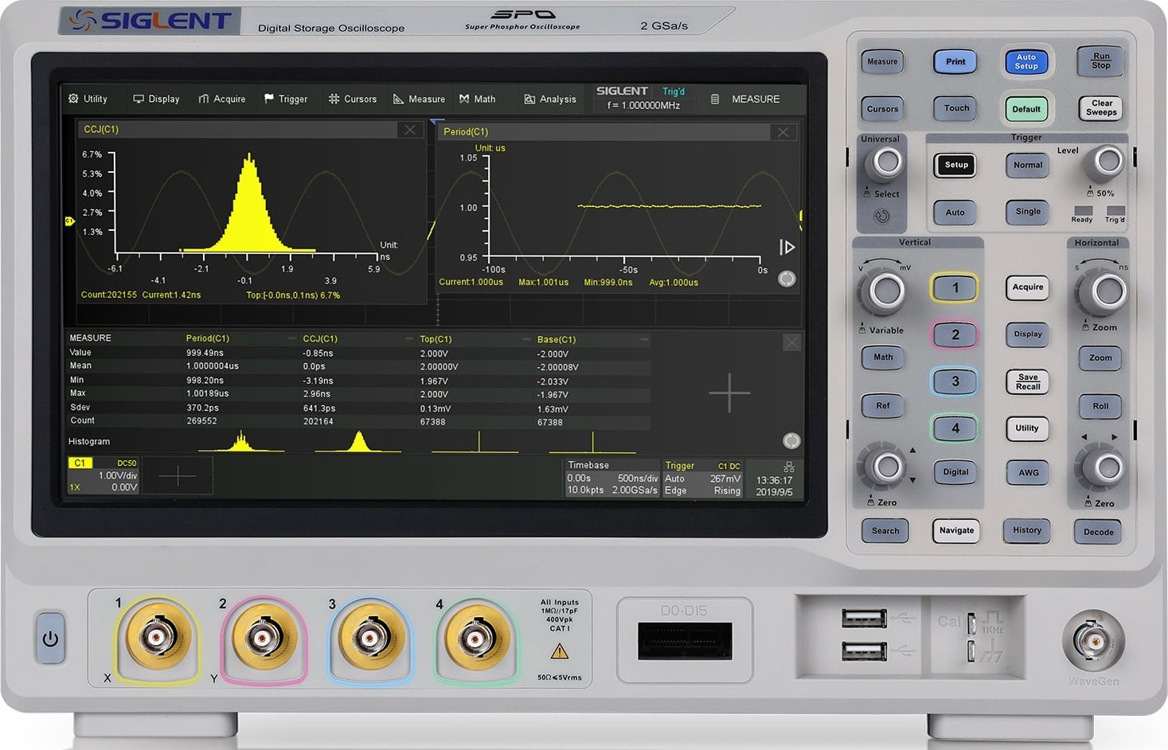Viewport: 1168px width, 750px height.
Task: Click the skip-to-end arrow in Period plot
Action: (x=787, y=248)
